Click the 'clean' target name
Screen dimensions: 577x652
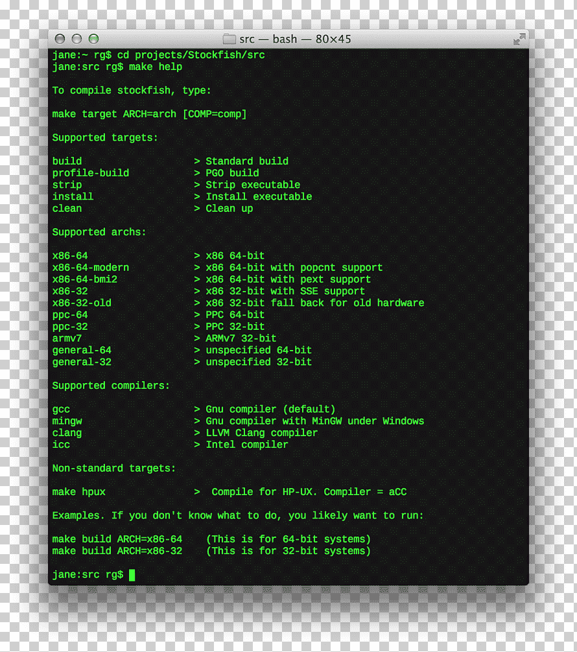67,209
